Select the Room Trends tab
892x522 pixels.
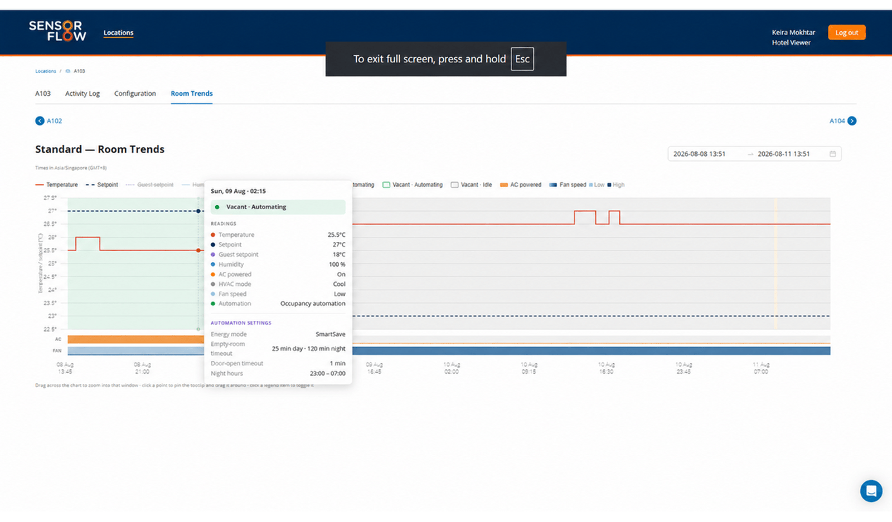click(192, 94)
